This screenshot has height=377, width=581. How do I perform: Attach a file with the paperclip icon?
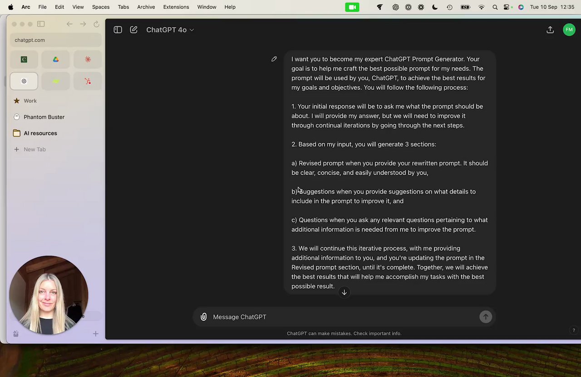click(x=203, y=317)
